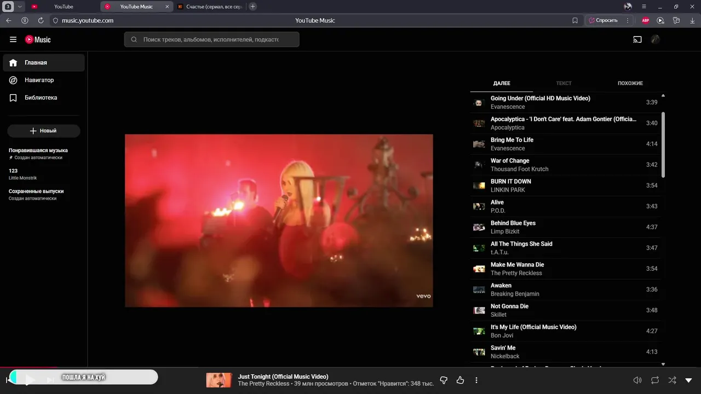Play Awaken by Breaking Benjamin
Viewport: 701px width, 394px height.
coord(566,289)
